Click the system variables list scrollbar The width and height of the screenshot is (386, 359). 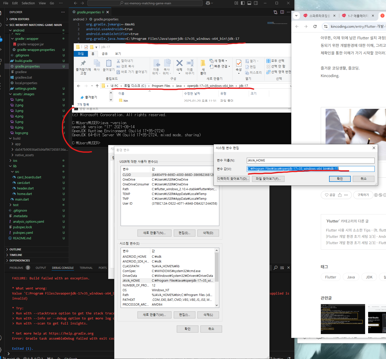coord(217,267)
